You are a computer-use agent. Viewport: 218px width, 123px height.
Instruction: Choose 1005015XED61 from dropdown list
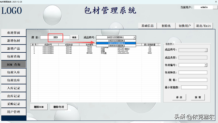coord(116,46)
